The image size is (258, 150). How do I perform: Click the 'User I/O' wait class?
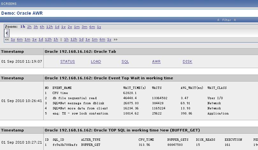(215, 98)
